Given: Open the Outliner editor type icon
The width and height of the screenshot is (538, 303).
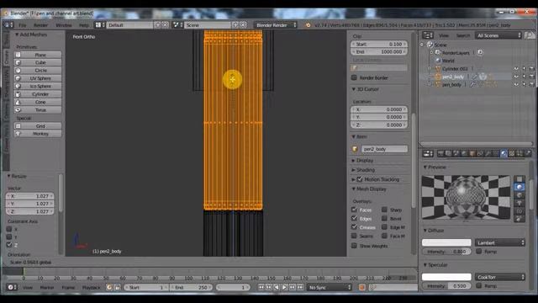Looking at the screenshot, I should (x=428, y=35).
